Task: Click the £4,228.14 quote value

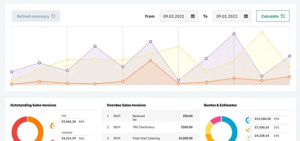Action: click(262, 136)
